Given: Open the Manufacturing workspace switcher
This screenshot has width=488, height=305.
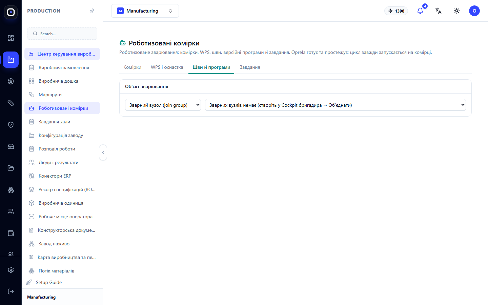Looking at the screenshot, I should (145, 11).
